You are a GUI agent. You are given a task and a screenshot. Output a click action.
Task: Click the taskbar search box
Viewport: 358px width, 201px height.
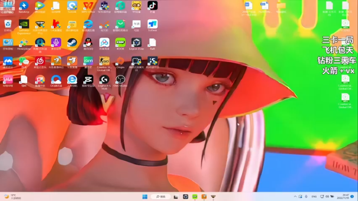(x=161, y=197)
